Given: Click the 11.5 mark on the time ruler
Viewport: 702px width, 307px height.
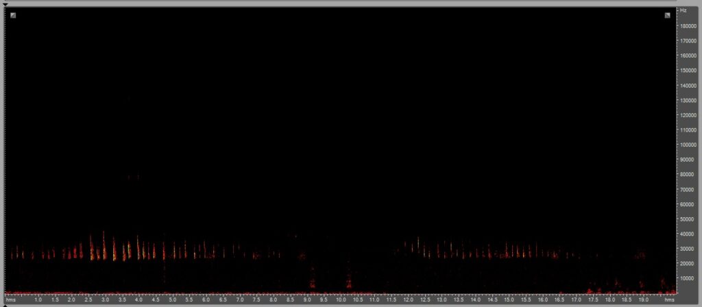Looking at the screenshot, I should click(391, 299).
